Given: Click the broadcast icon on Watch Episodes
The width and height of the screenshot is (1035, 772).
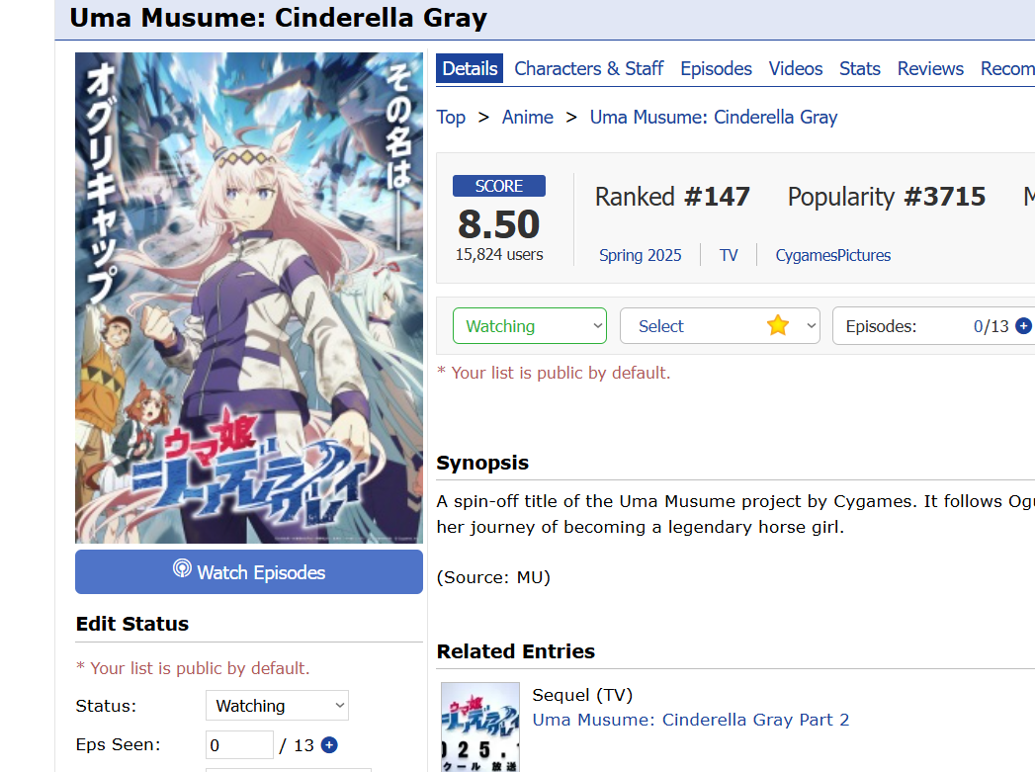Looking at the screenshot, I should 182,568.
